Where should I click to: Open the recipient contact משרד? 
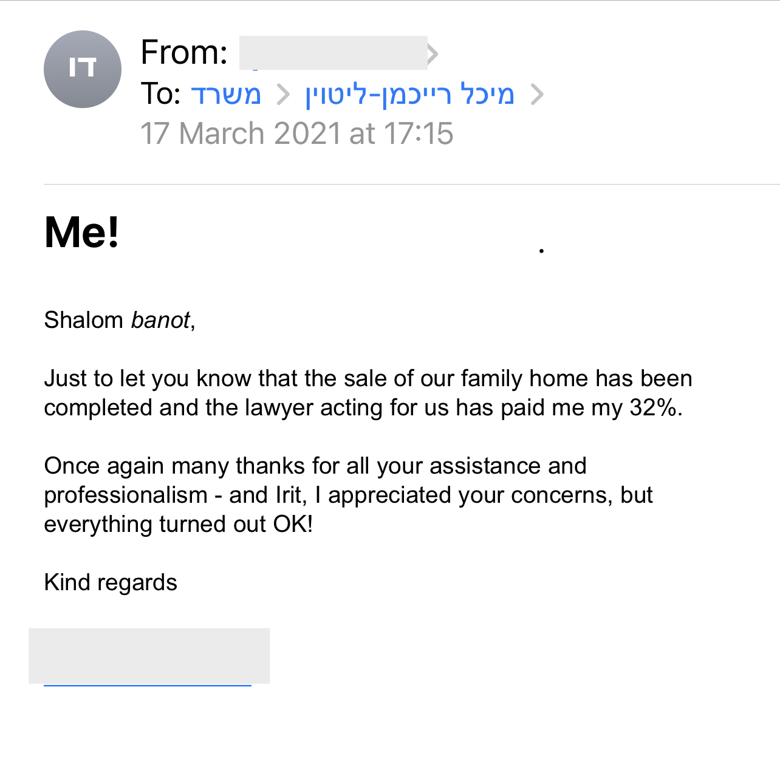coord(226,94)
